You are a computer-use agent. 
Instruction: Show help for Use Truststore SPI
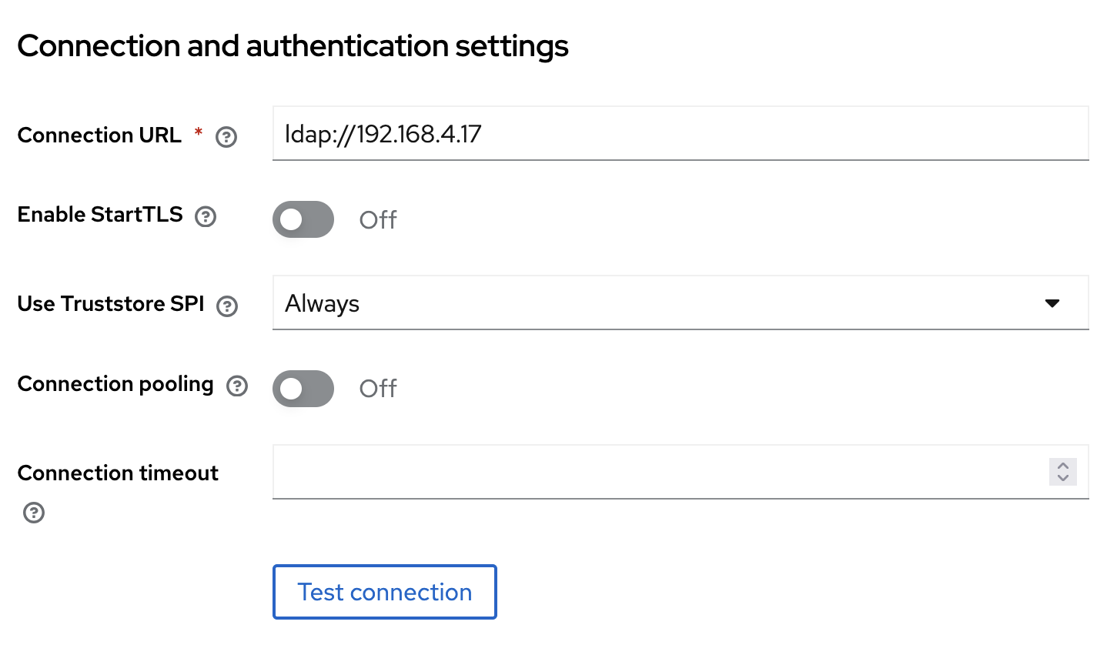click(x=226, y=306)
